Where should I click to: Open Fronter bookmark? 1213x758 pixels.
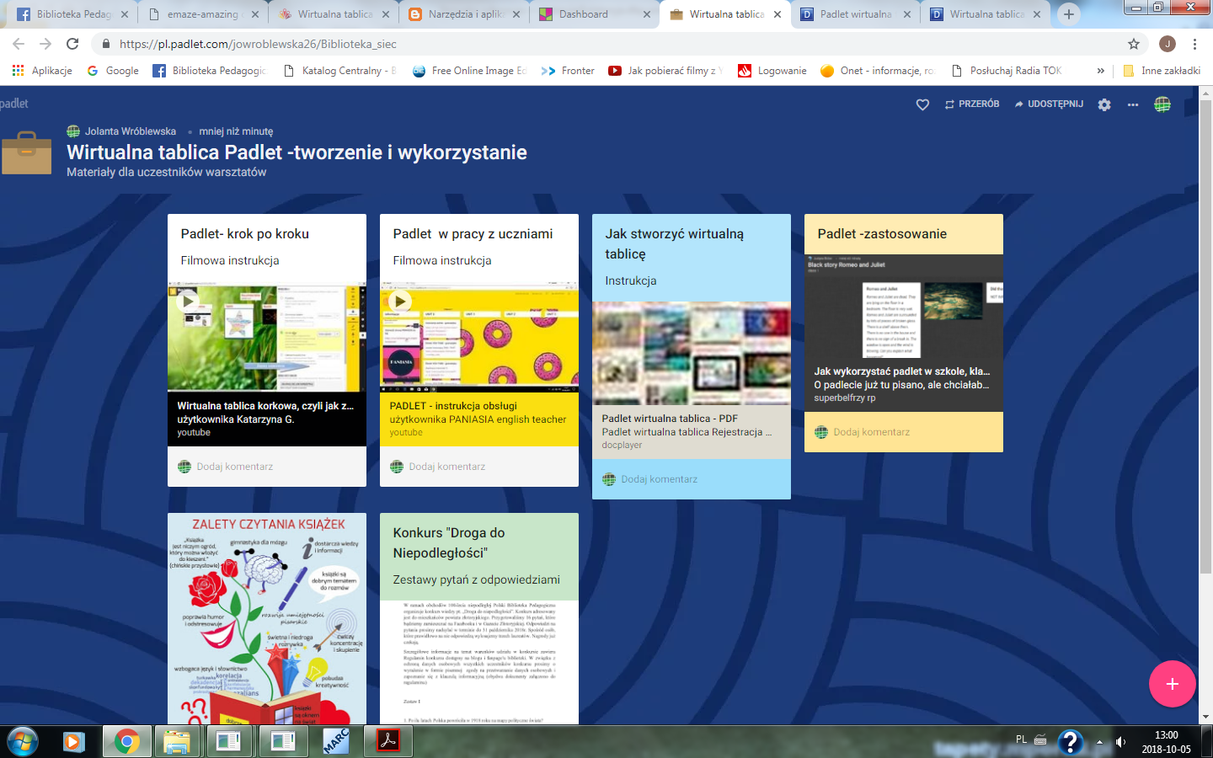point(568,71)
